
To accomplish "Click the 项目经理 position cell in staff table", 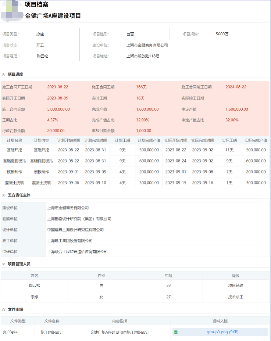I will tap(236, 285).
